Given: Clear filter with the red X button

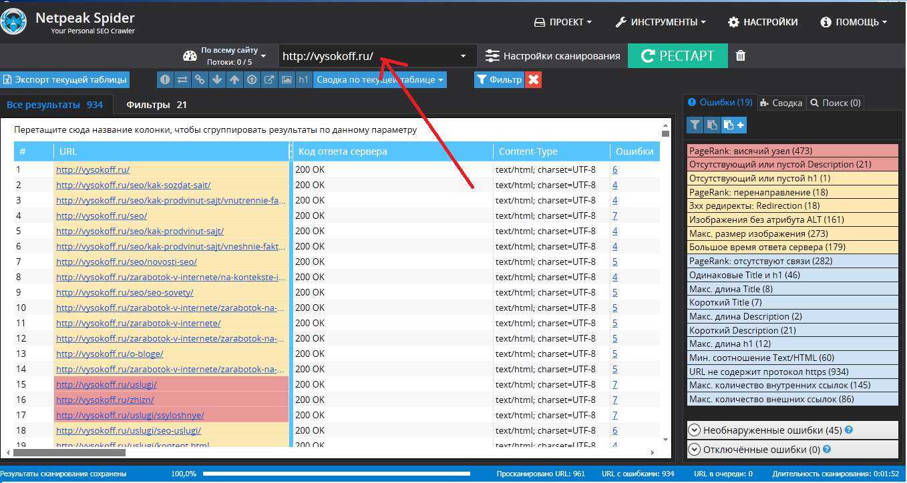Looking at the screenshot, I should coord(533,80).
